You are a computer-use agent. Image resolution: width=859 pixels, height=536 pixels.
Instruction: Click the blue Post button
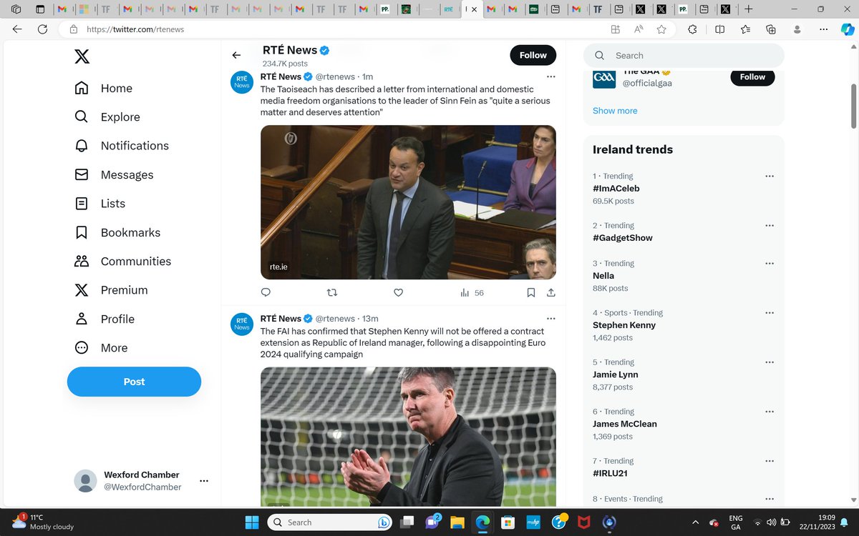134,382
